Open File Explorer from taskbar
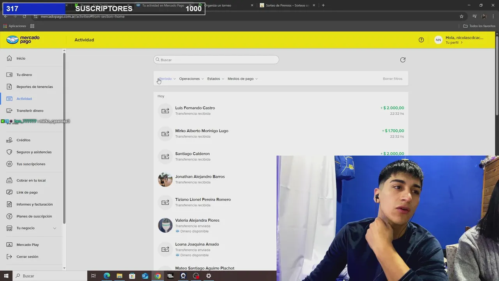Viewport: 499px width, 281px height. (x=120, y=276)
